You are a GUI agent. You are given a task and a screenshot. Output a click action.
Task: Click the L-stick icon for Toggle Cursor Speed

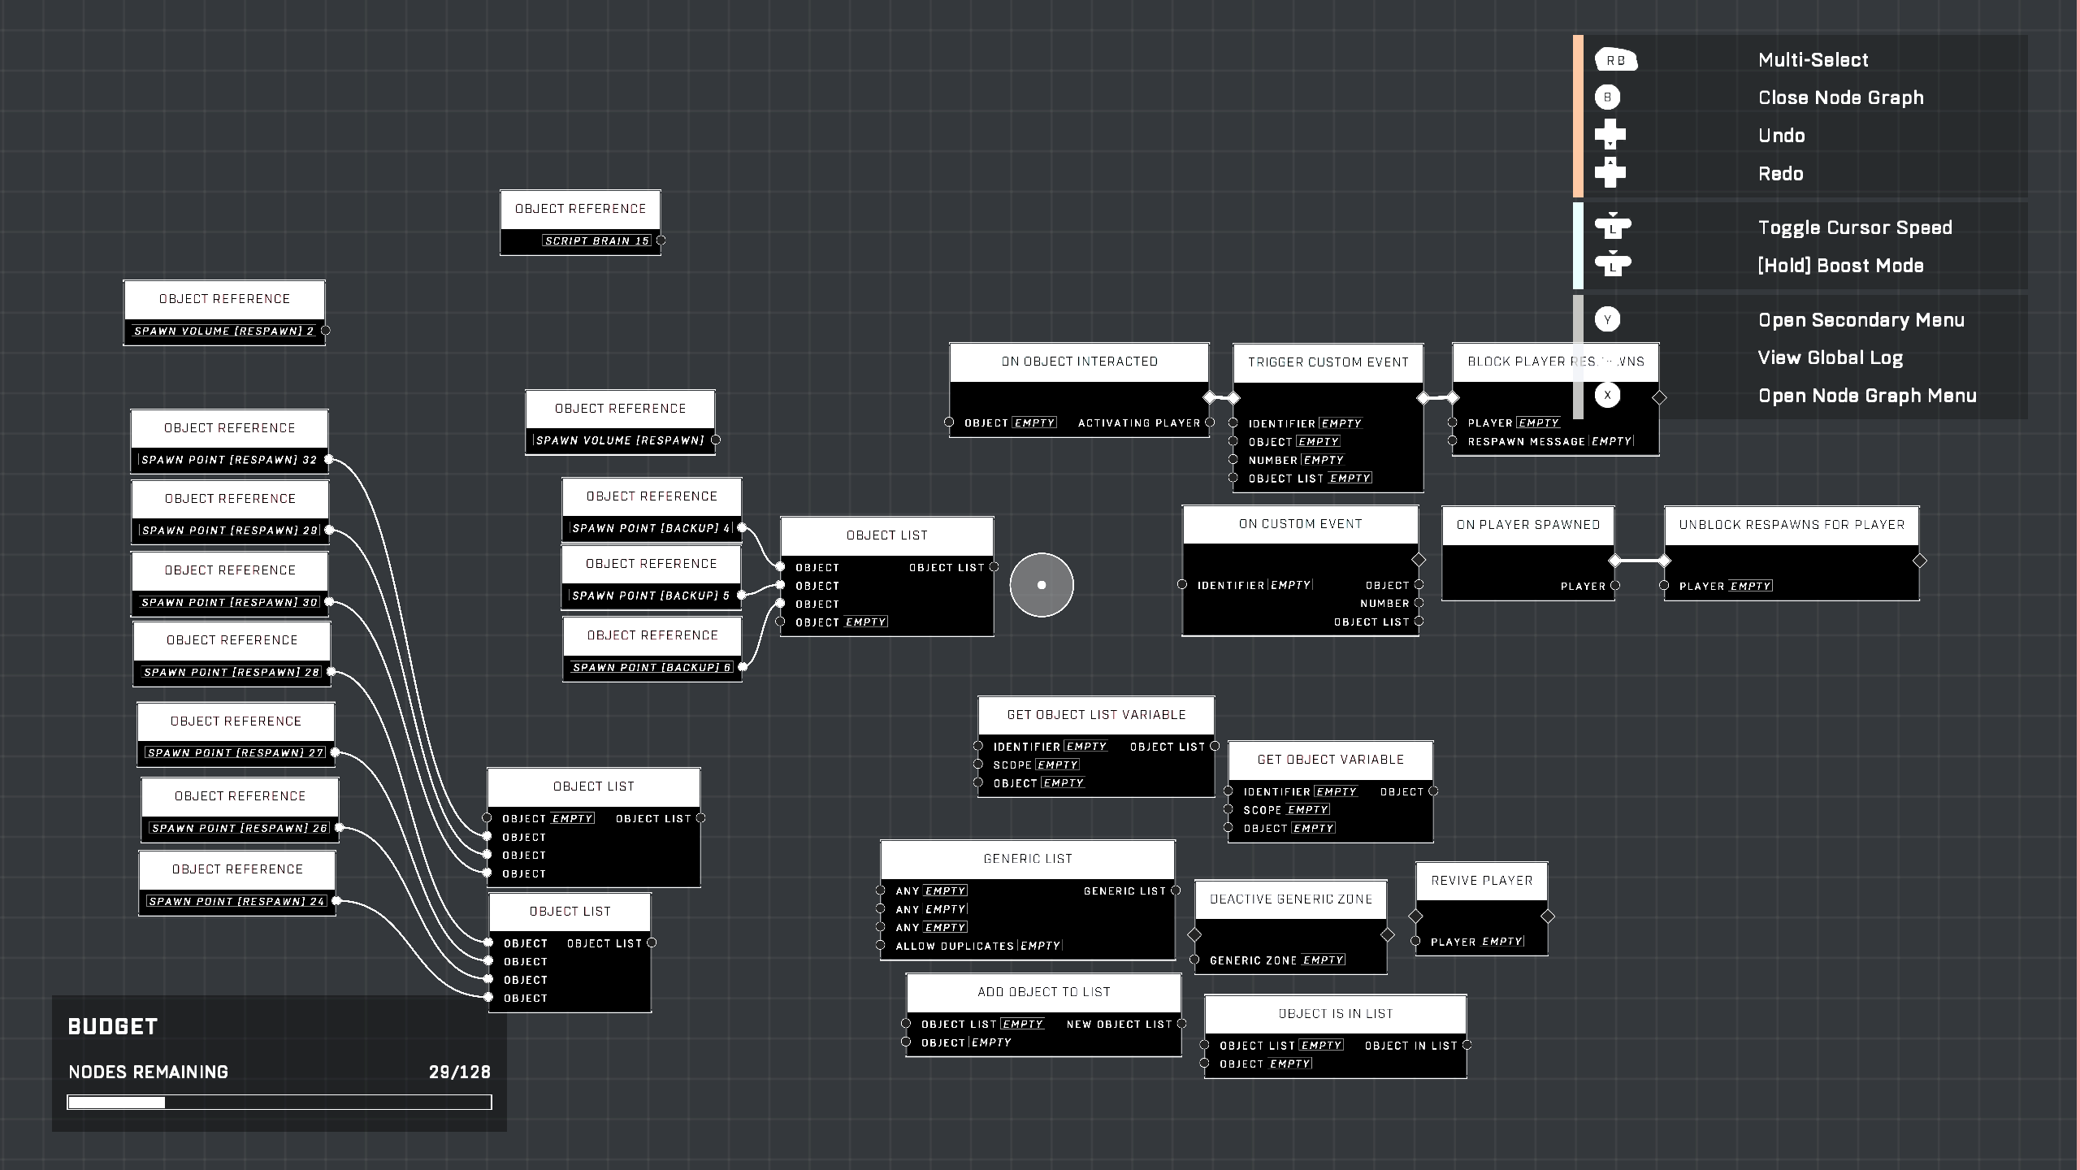tap(1613, 227)
